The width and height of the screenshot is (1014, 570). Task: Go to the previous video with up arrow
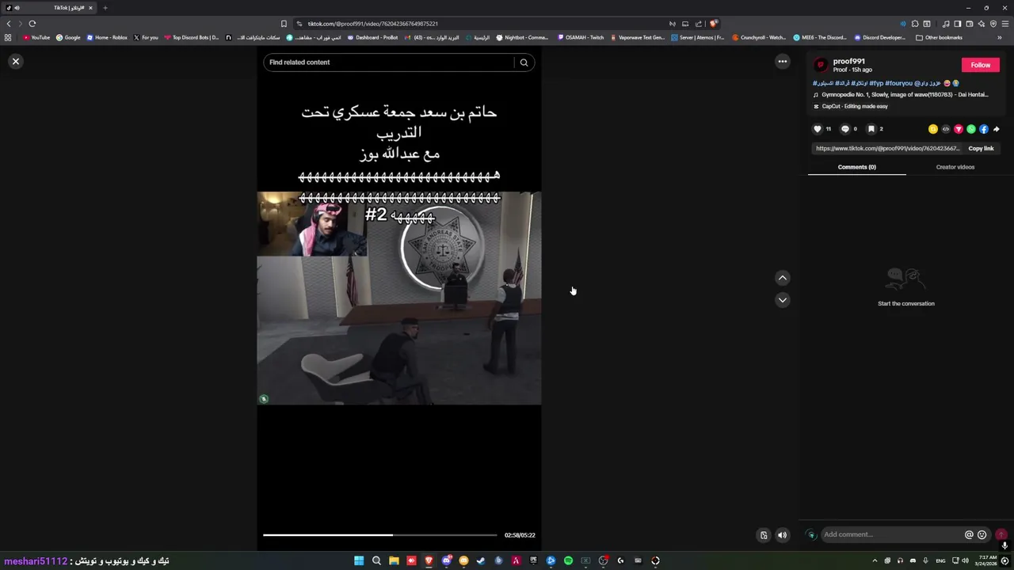[x=783, y=278]
